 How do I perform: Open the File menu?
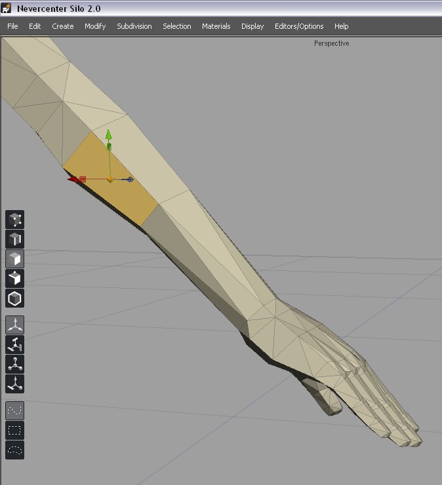(12, 26)
